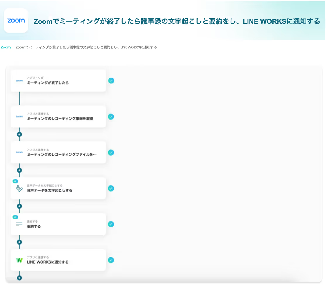Screen dimensions: 326x285
Task: Open the 'ミーティングのレコーディングファイルを…' step card
Action: click(58, 153)
